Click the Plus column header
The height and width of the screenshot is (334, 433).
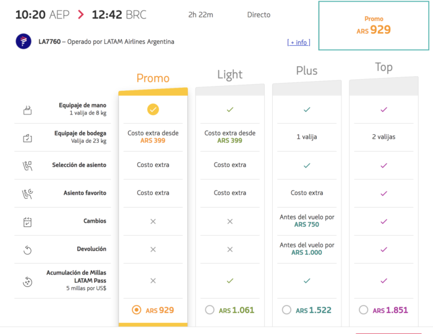tap(307, 71)
